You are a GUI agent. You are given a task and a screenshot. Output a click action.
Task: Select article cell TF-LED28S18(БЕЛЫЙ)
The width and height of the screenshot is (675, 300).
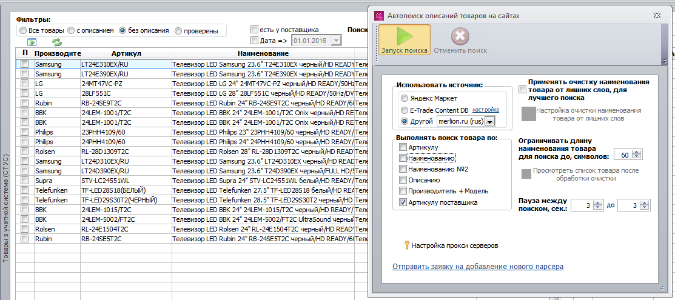click(126, 190)
